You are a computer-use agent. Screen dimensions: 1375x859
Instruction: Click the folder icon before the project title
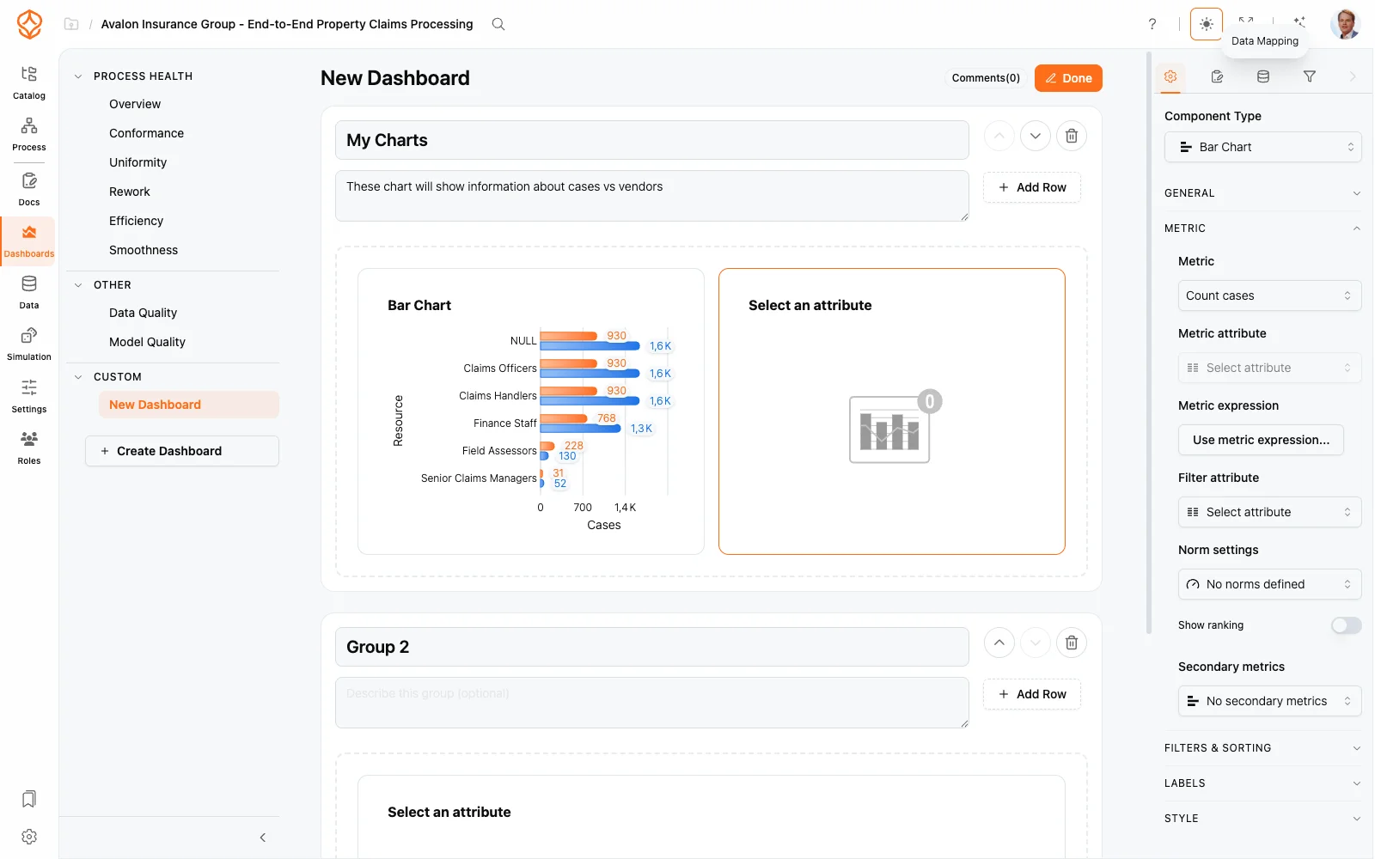click(x=71, y=24)
